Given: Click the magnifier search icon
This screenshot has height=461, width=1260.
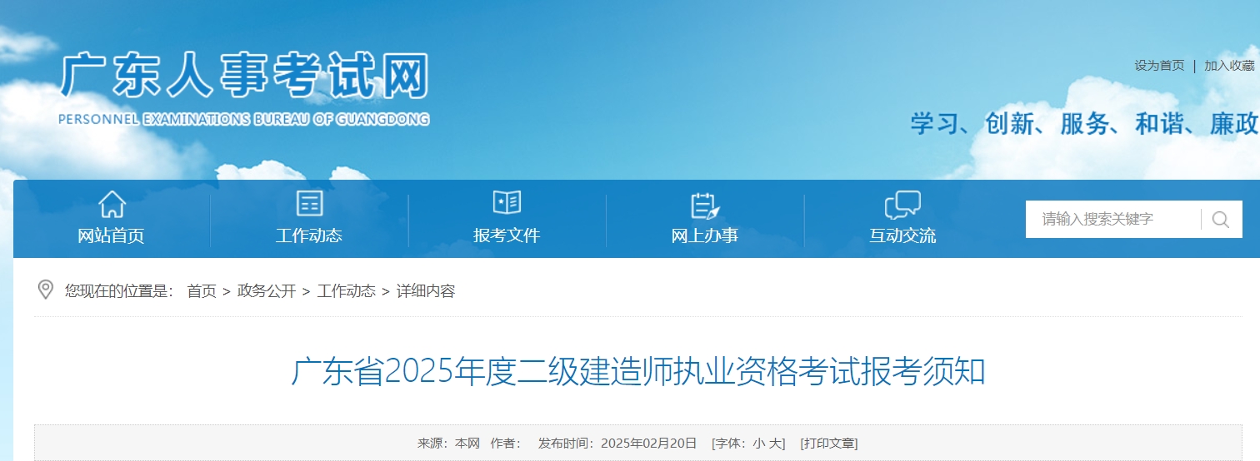Looking at the screenshot, I should click(1221, 220).
